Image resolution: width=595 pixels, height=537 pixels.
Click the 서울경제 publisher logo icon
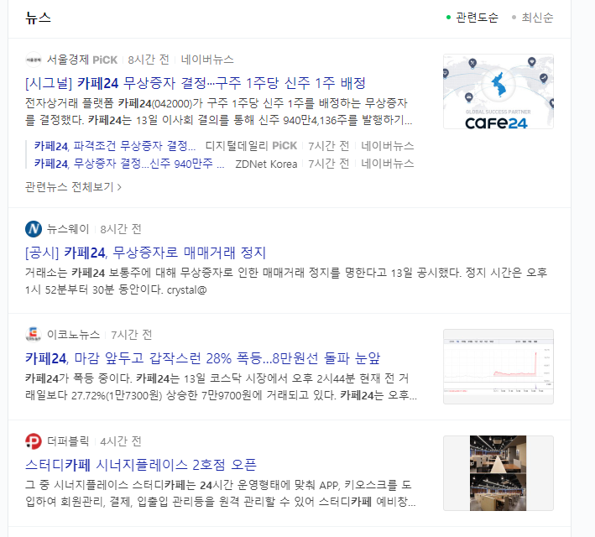[x=34, y=60]
